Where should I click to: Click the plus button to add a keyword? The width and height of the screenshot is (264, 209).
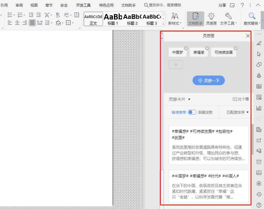[x=176, y=64]
